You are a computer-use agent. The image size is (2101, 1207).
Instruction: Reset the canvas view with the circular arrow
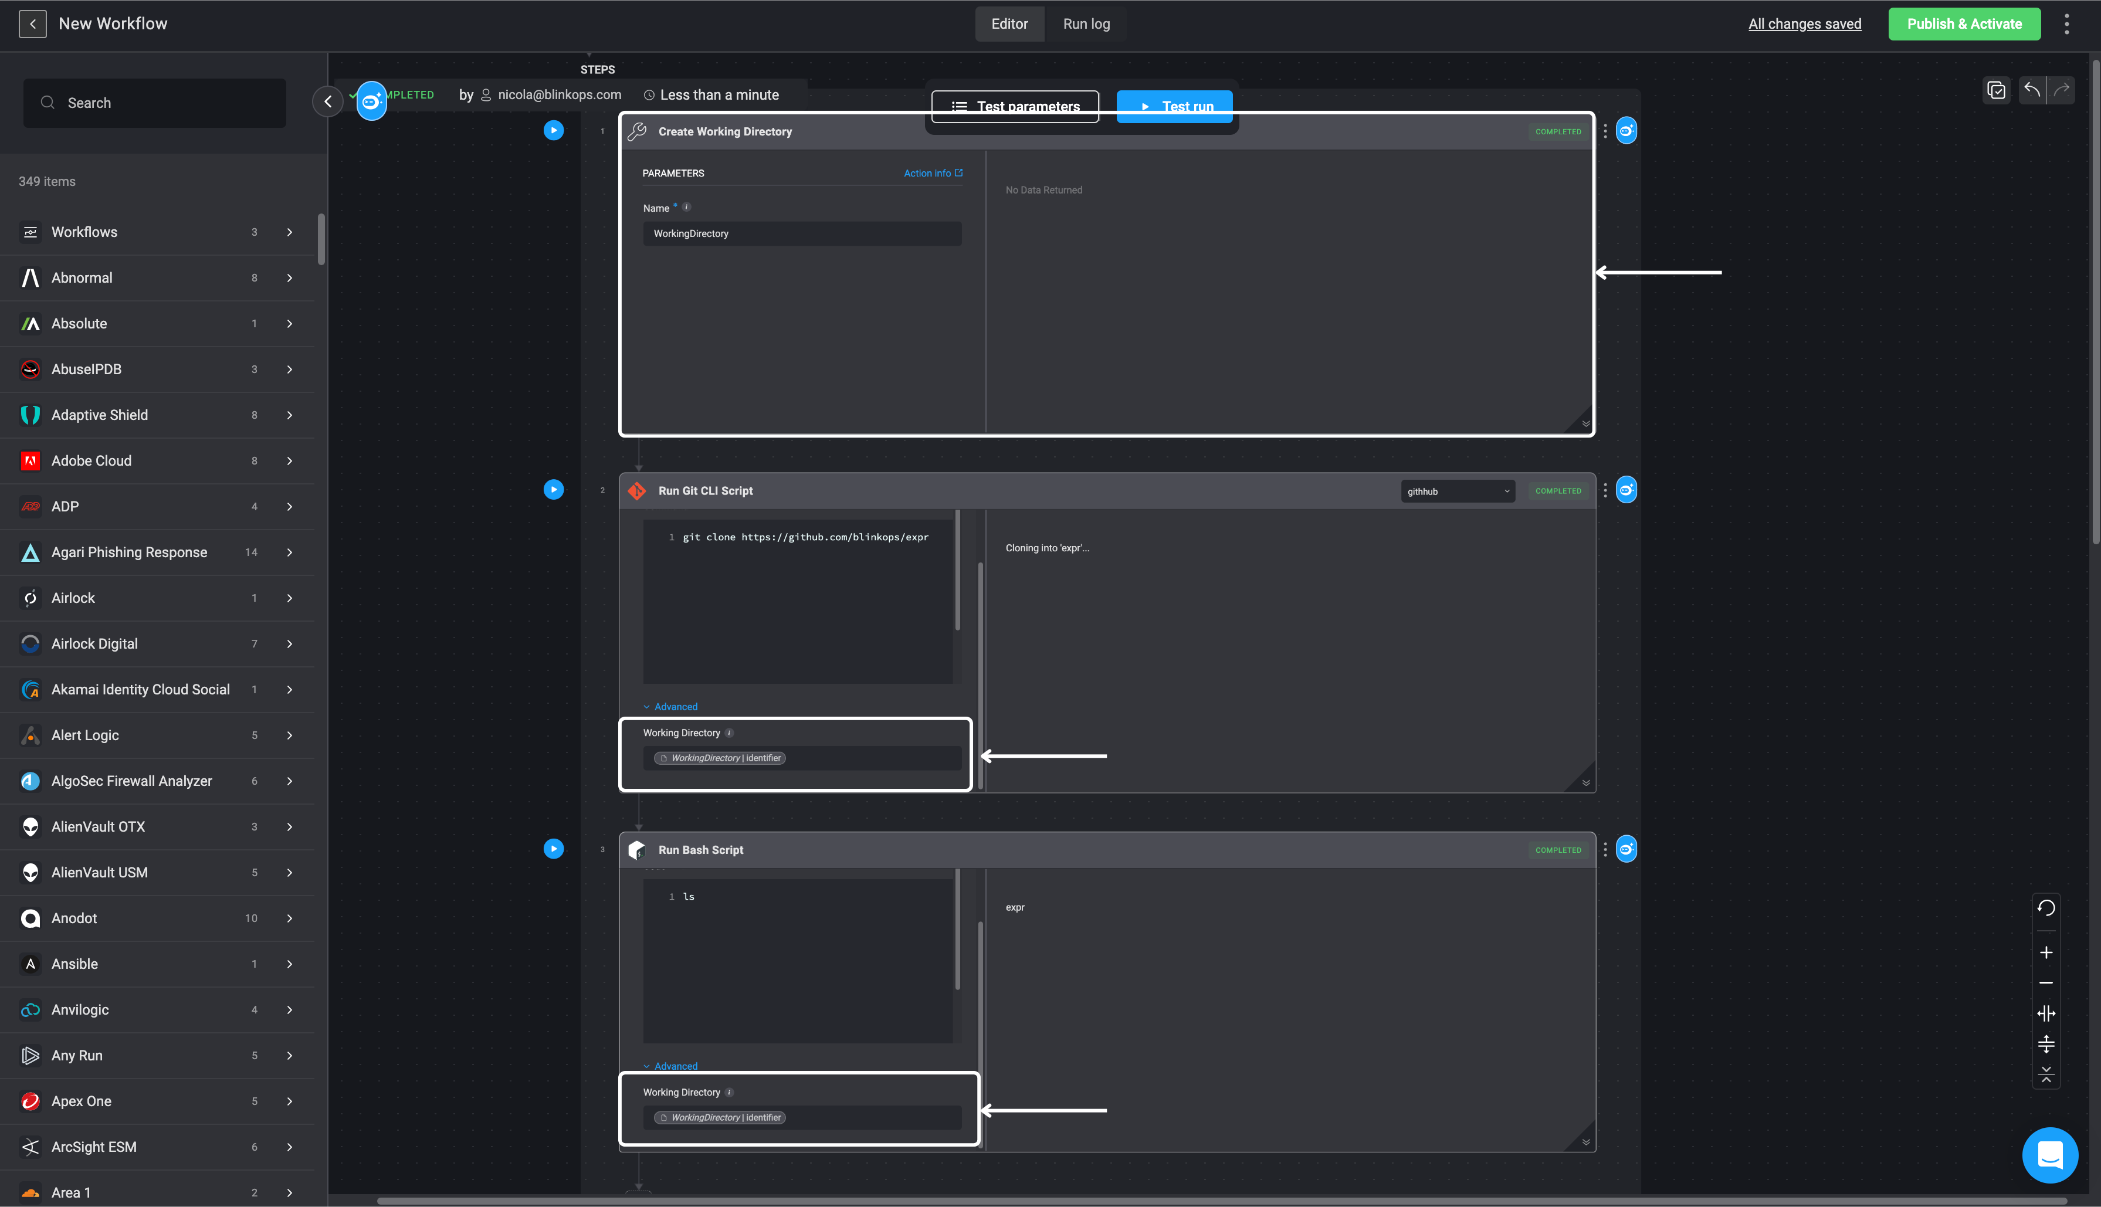click(2046, 908)
